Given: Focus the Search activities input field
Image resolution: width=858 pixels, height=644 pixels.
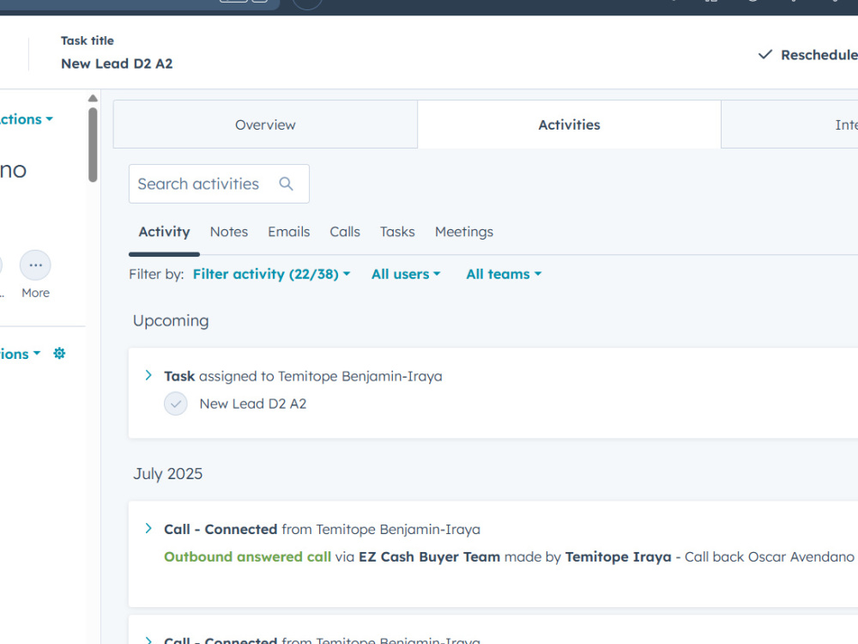Looking at the screenshot, I should point(219,184).
